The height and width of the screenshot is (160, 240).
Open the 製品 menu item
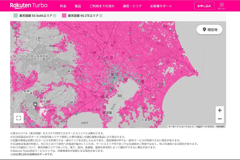point(78,6)
